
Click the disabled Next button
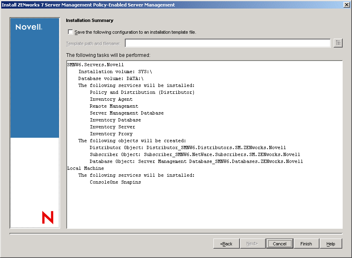click(252, 244)
